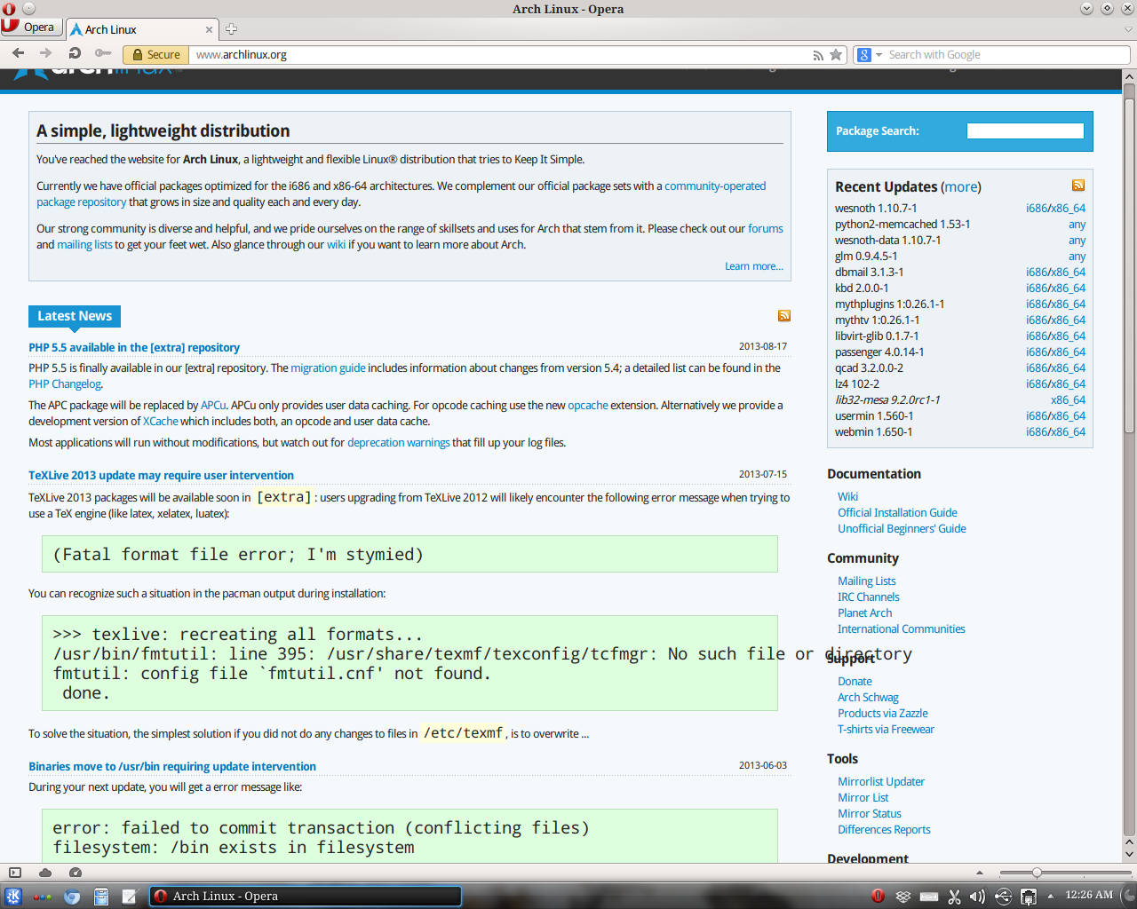Open a new tab with plus icon
The width and height of the screenshot is (1137, 909).
(x=231, y=29)
